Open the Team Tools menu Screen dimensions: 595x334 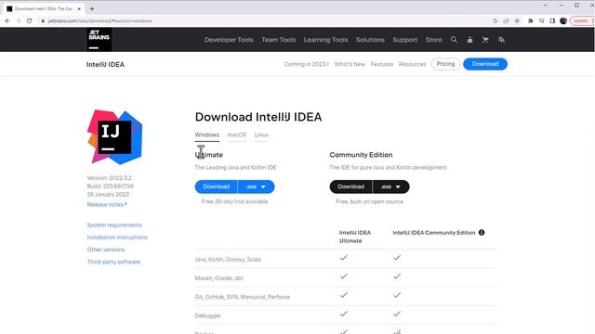click(x=279, y=39)
